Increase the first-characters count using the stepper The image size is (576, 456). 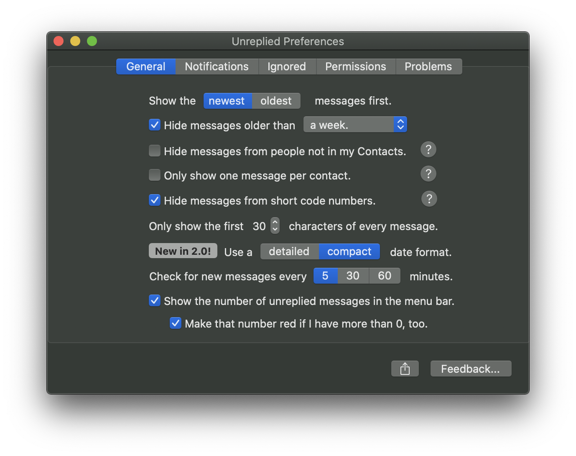point(275,223)
